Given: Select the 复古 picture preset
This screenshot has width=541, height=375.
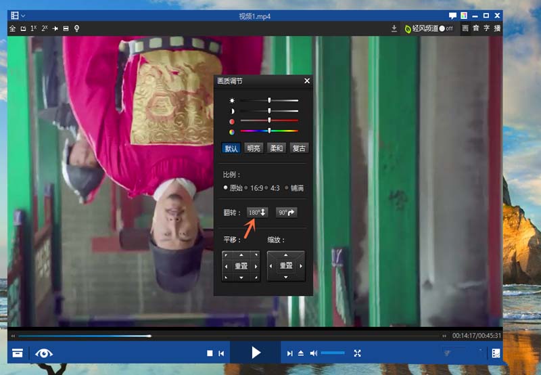Looking at the screenshot, I should (299, 148).
